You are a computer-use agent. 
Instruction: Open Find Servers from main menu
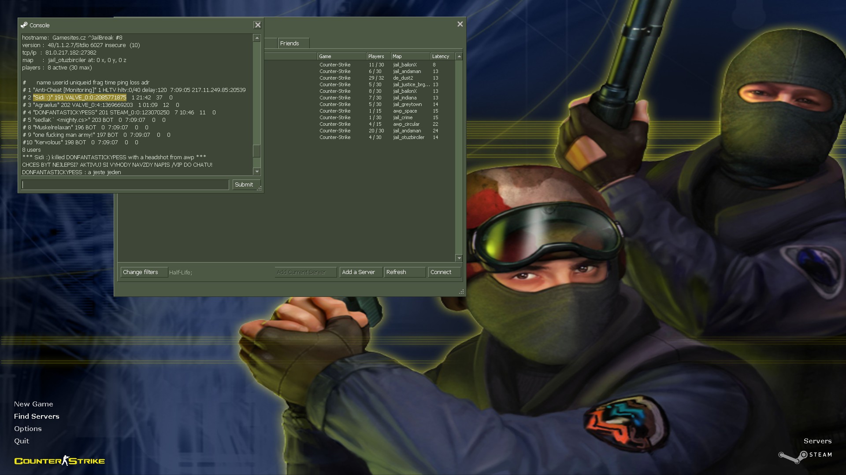tap(37, 416)
